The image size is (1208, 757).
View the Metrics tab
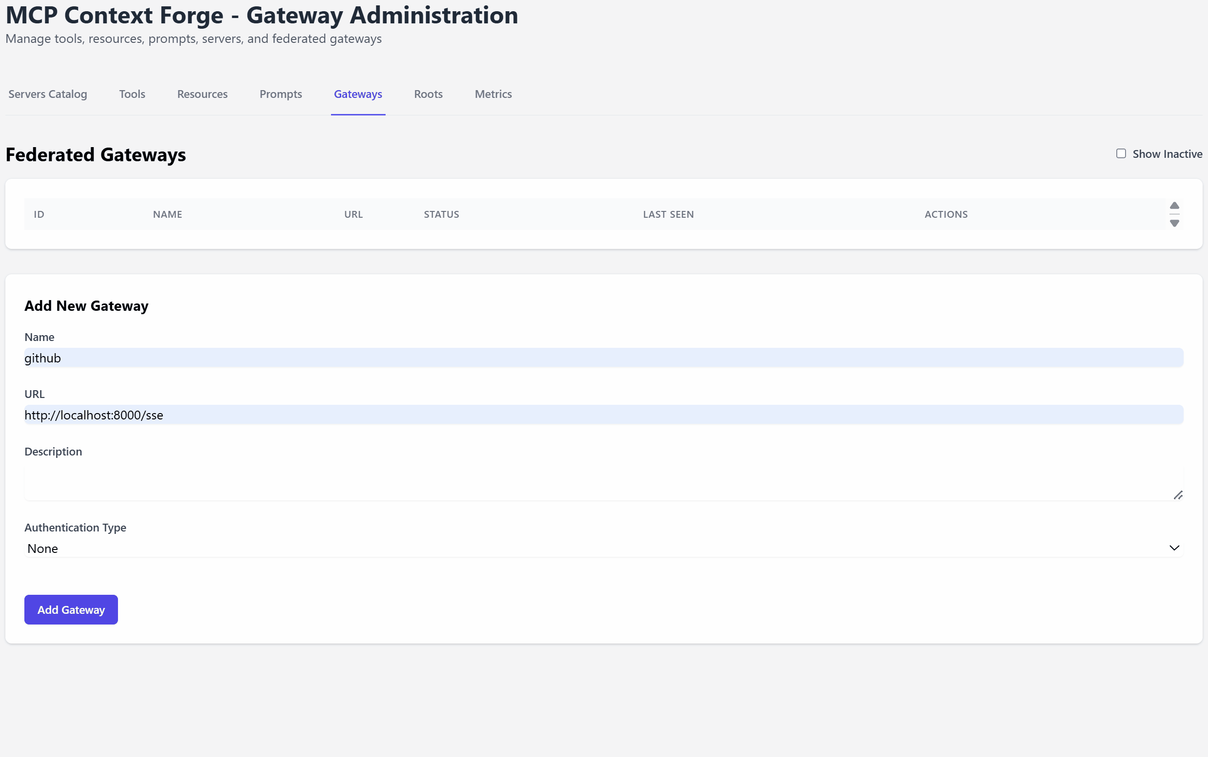(x=493, y=94)
